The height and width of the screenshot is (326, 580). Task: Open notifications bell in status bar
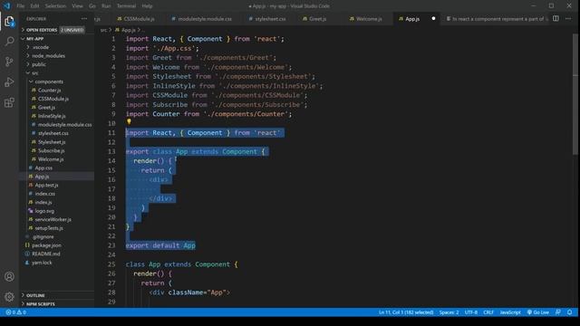(570, 312)
